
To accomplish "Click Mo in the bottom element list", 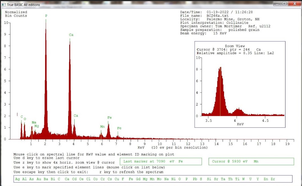I will coord(159,179).
